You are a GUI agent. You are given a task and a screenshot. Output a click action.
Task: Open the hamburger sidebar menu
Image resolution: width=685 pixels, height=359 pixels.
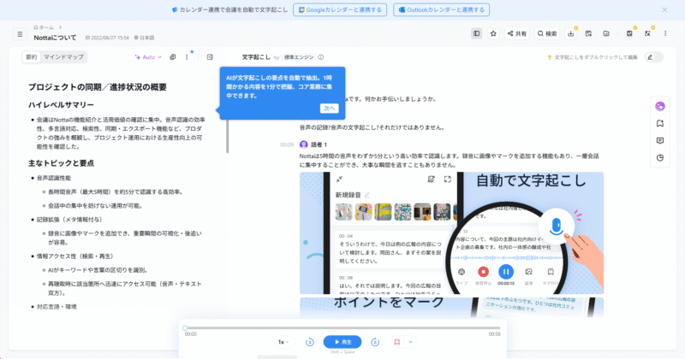[x=20, y=34]
